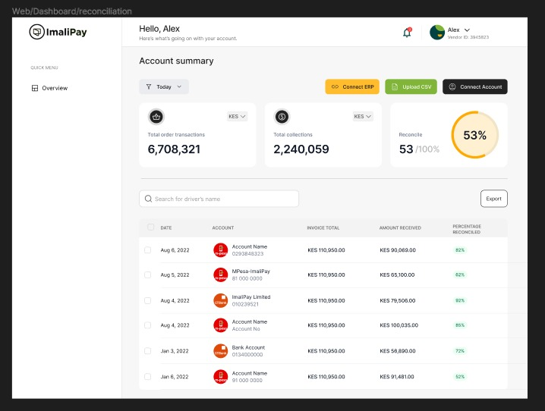Click the Bank Account account name

point(248,347)
